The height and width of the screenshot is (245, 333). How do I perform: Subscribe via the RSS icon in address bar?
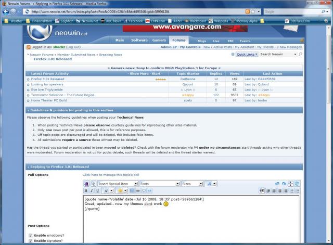pyautogui.click(x=248, y=11)
